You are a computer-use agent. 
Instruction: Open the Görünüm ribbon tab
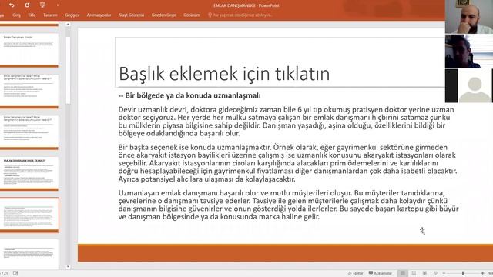(x=192, y=15)
